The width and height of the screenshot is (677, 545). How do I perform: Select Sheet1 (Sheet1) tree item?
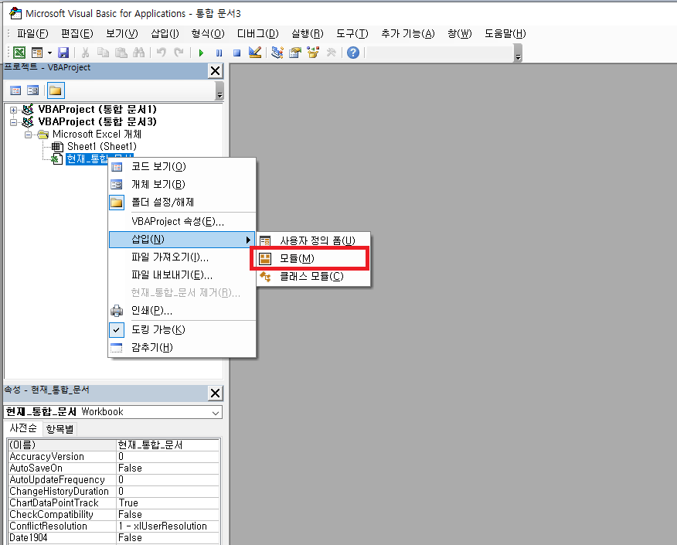101,146
